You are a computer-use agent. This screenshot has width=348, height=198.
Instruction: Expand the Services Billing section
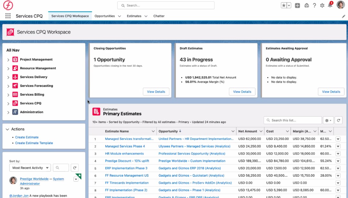click(8, 95)
